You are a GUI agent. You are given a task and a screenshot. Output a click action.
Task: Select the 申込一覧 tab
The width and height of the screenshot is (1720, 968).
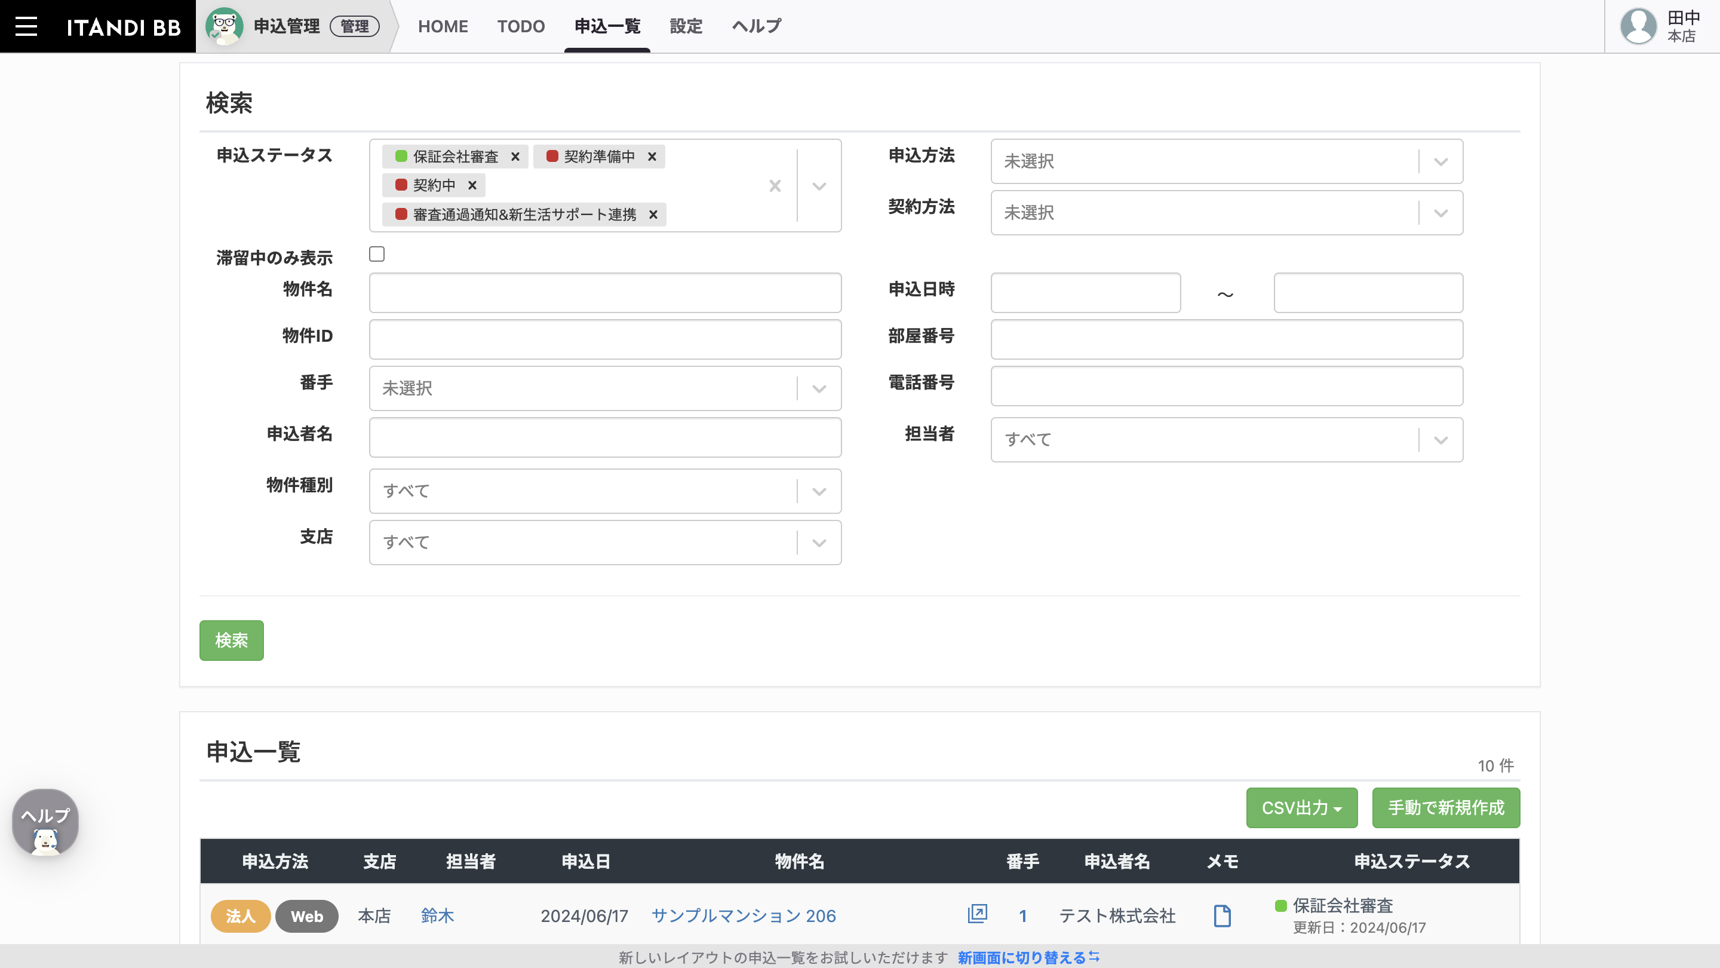pos(607,27)
